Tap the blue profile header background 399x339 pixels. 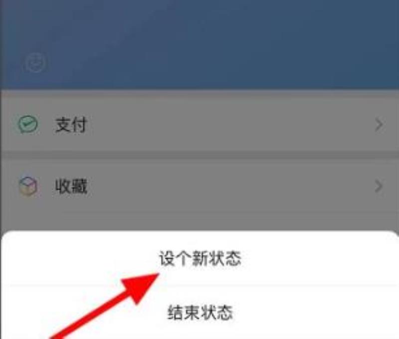click(199, 44)
